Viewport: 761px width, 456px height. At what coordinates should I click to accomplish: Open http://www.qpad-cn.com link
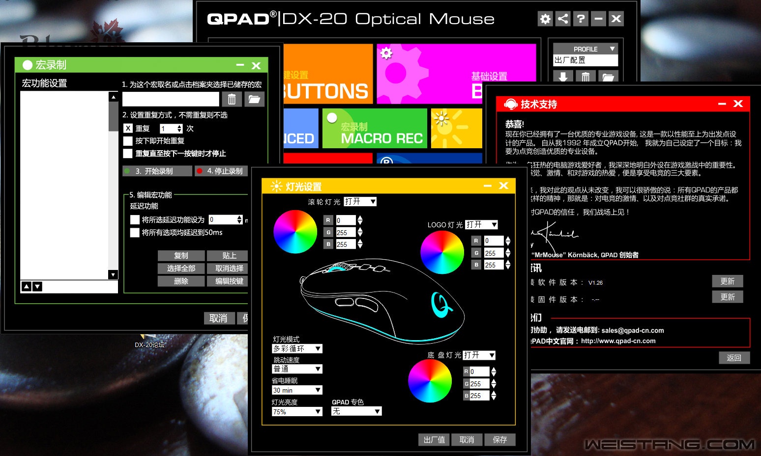[x=618, y=341]
